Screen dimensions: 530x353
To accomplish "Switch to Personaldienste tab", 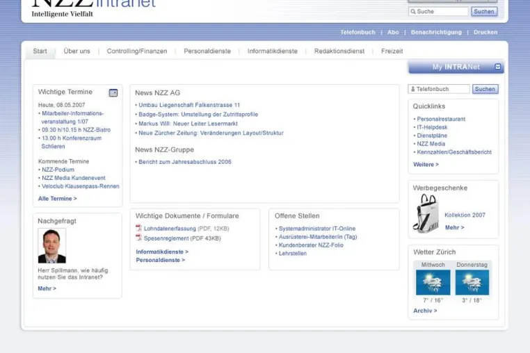I will click(207, 51).
